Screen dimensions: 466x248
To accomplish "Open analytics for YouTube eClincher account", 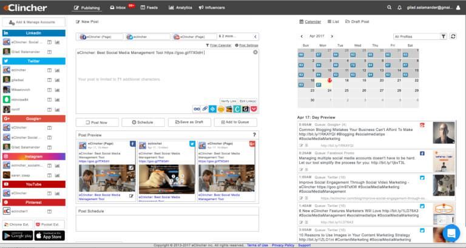I will click(58, 193).
